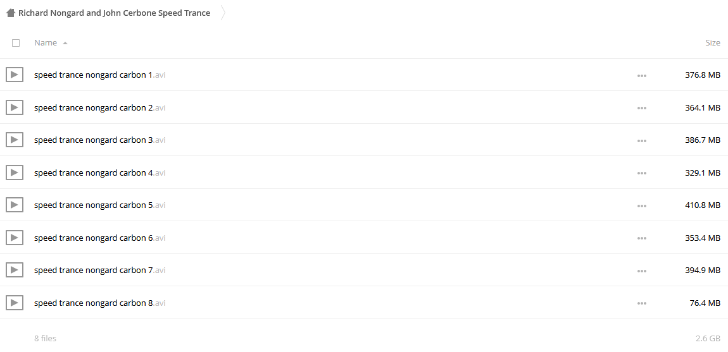Tick the select-all checkbox in the header
The image size is (728, 352).
[x=16, y=43]
